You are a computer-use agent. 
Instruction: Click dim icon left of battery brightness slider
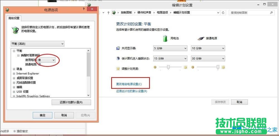(x=155, y=67)
